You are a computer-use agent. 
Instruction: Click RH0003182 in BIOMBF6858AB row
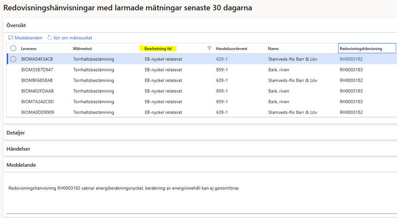(351, 80)
